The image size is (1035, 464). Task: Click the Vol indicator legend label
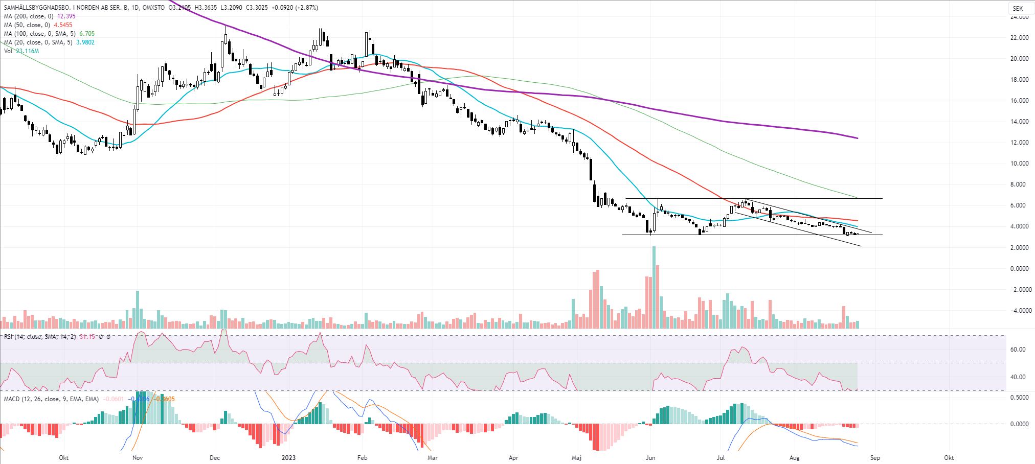point(8,51)
